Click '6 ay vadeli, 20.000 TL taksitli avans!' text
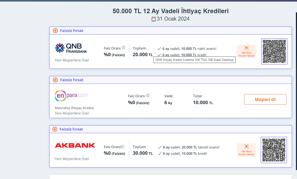Viewport: 297px width, 179px height. (x=191, y=147)
